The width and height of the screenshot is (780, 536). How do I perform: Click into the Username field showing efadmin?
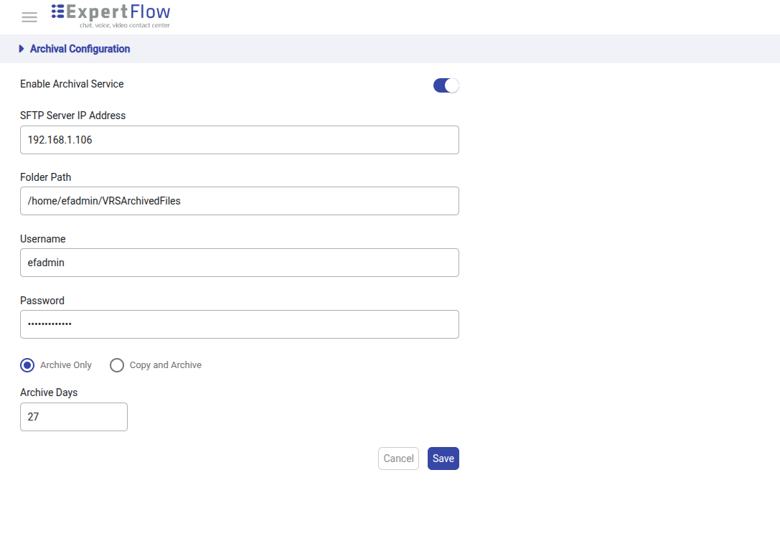pos(239,263)
